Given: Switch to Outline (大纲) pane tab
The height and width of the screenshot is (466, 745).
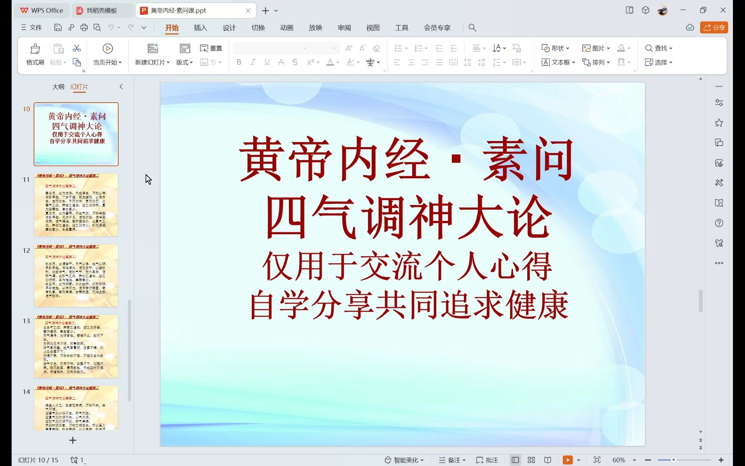Looking at the screenshot, I should pos(58,87).
